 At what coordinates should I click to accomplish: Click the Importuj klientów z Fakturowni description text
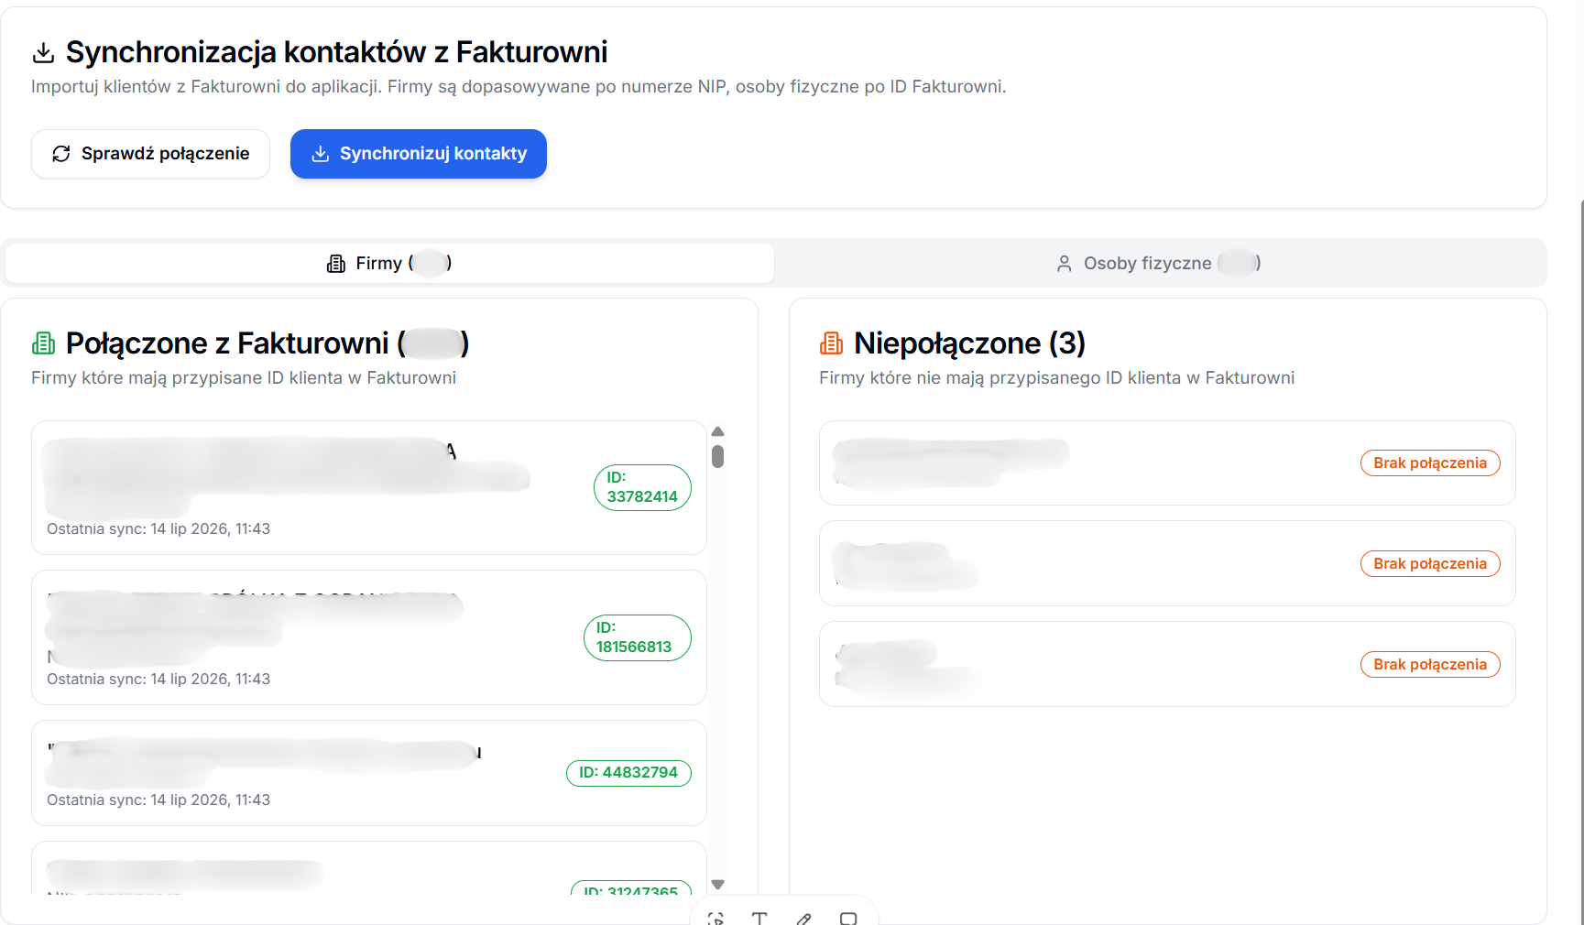pos(519,87)
